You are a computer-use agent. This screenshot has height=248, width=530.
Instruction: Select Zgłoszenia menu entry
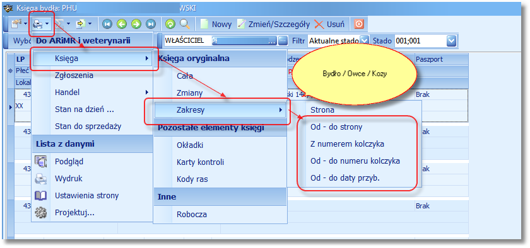click(x=92, y=76)
